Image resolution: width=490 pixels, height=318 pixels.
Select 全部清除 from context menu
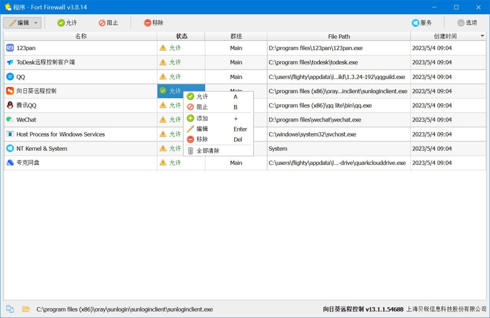click(x=208, y=151)
